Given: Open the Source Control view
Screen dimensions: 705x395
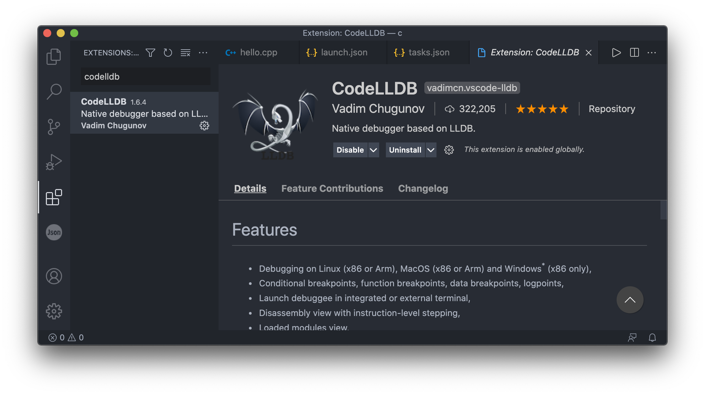Looking at the screenshot, I should [54, 127].
